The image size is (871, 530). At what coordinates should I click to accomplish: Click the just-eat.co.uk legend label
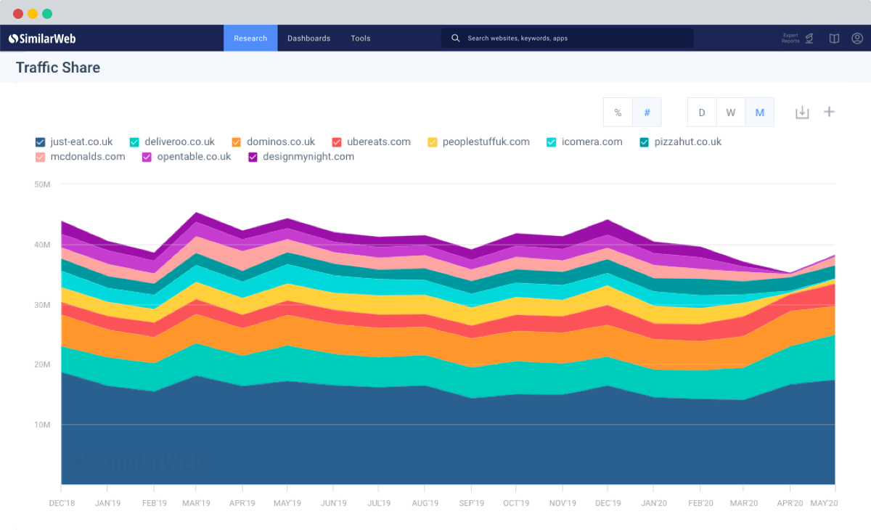(x=81, y=142)
